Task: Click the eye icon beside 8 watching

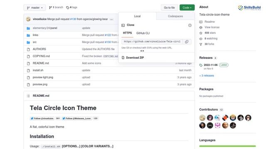Action: click(201, 38)
